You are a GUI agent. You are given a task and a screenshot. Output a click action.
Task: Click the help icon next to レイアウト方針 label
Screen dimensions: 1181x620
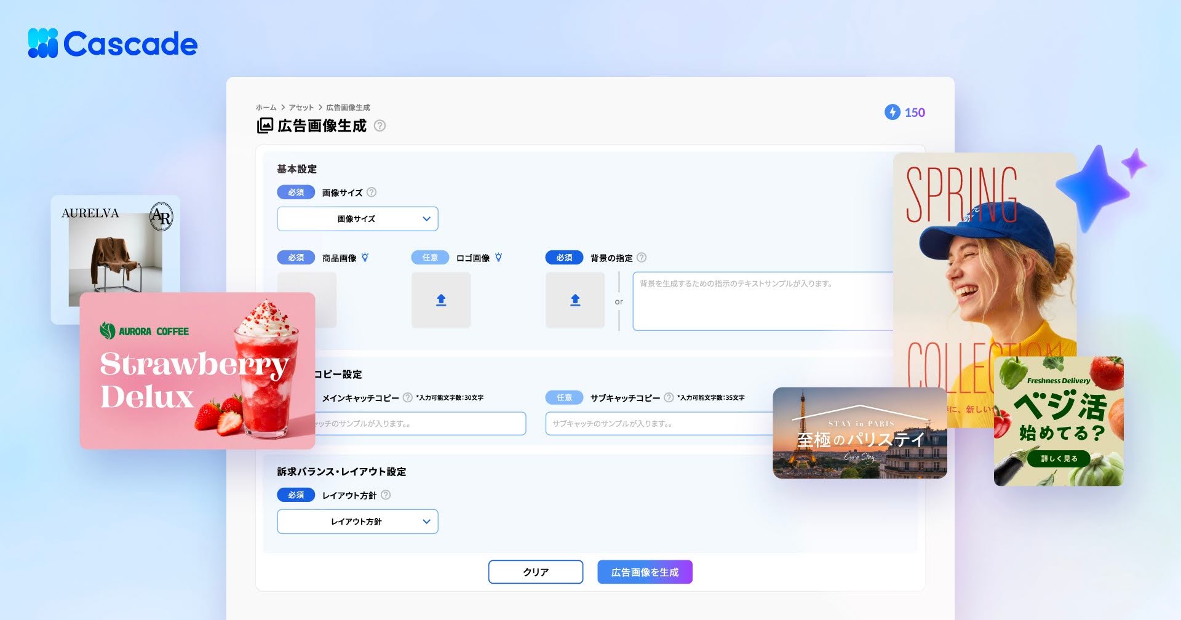[386, 495]
